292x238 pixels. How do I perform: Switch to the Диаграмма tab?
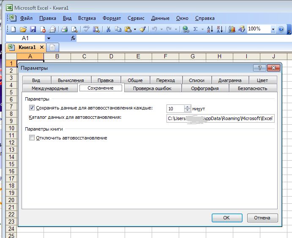coord(230,80)
